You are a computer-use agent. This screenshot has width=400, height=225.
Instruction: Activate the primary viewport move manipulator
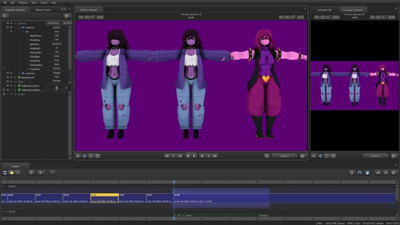[84, 156]
